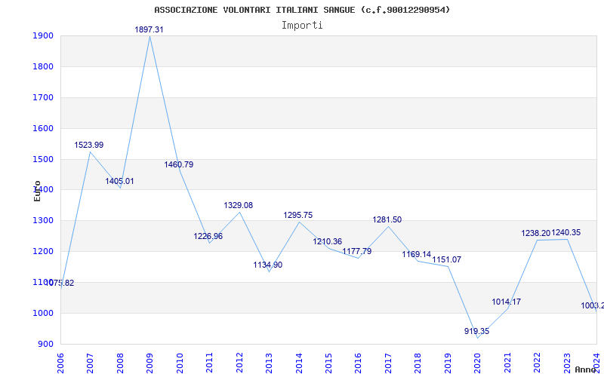Select the 1240.35 data label

click(565, 233)
